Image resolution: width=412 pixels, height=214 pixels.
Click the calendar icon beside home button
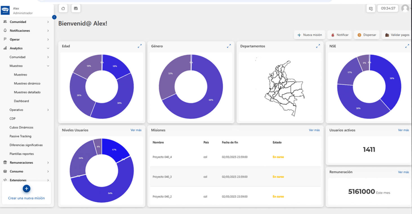point(76,8)
